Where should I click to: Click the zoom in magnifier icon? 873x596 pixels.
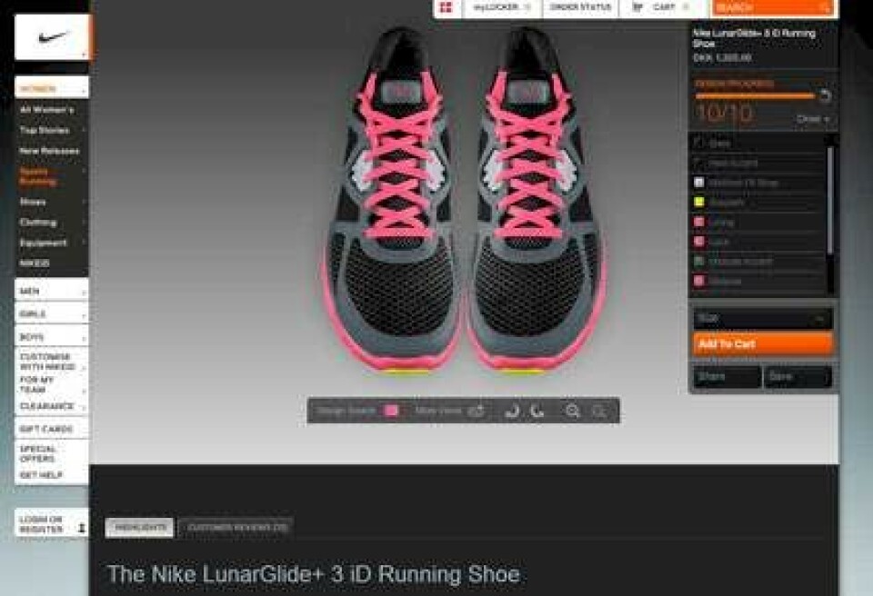(x=572, y=412)
